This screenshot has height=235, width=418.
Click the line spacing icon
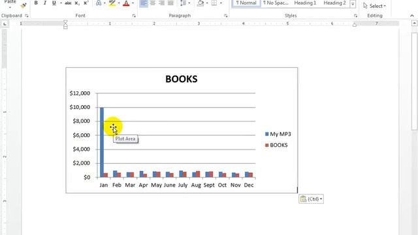pos(183,3)
